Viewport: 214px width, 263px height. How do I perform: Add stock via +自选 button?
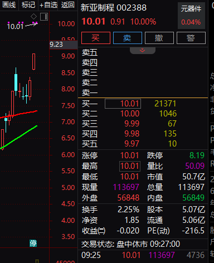click(48, 5)
